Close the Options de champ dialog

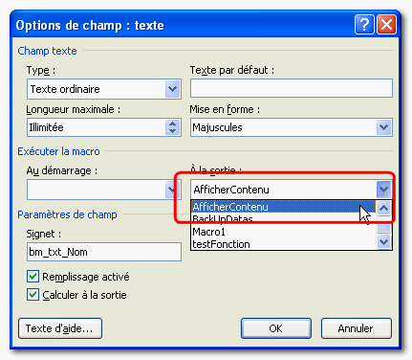point(386,25)
